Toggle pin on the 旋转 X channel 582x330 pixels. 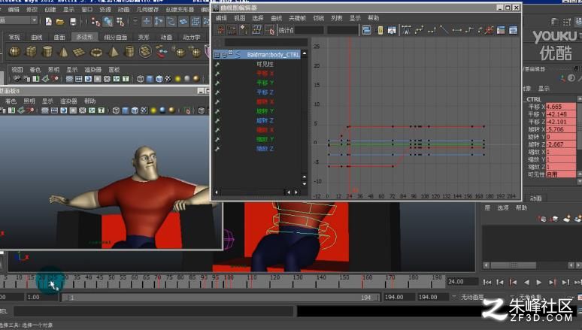pyautogui.click(x=217, y=101)
